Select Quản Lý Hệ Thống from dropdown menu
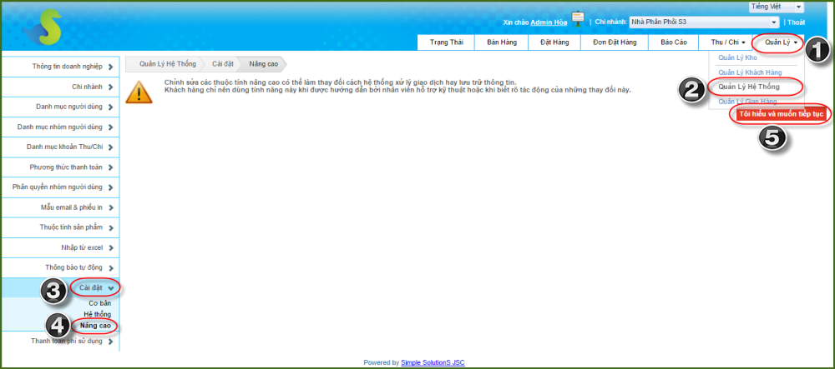Viewport: 835px width, 369px height. tap(749, 87)
